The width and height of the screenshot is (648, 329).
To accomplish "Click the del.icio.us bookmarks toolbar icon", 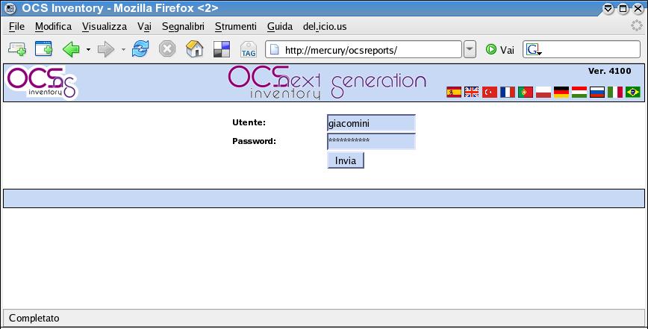I will coord(222,50).
